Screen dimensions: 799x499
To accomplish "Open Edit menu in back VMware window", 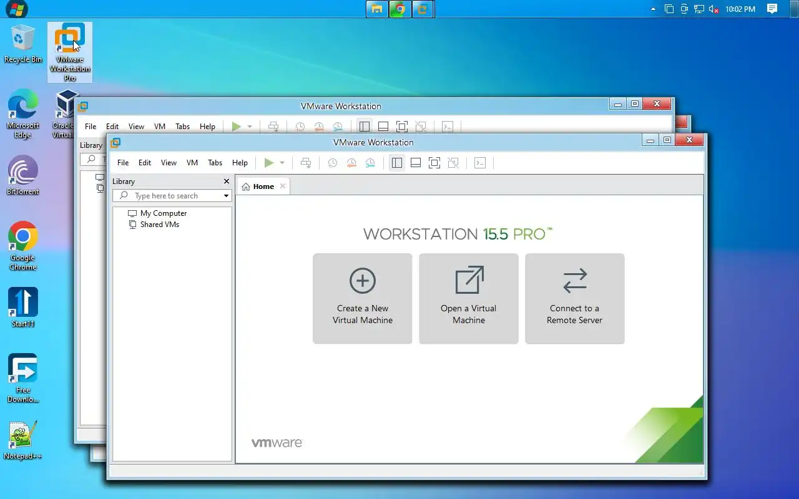I will click(x=112, y=127).
